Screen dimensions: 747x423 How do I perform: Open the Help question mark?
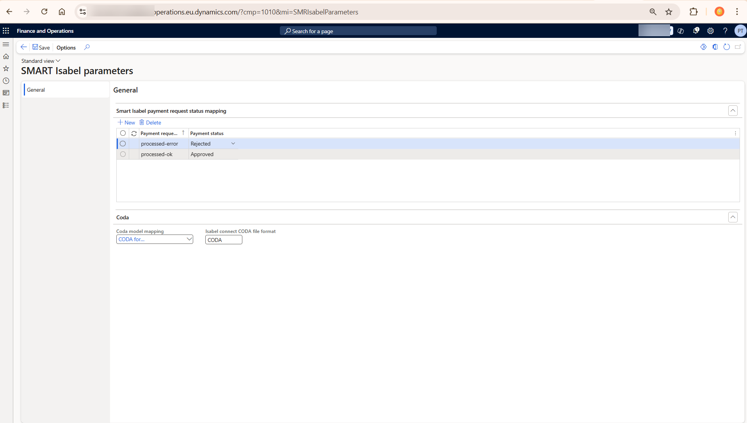[x=725, y=31]
